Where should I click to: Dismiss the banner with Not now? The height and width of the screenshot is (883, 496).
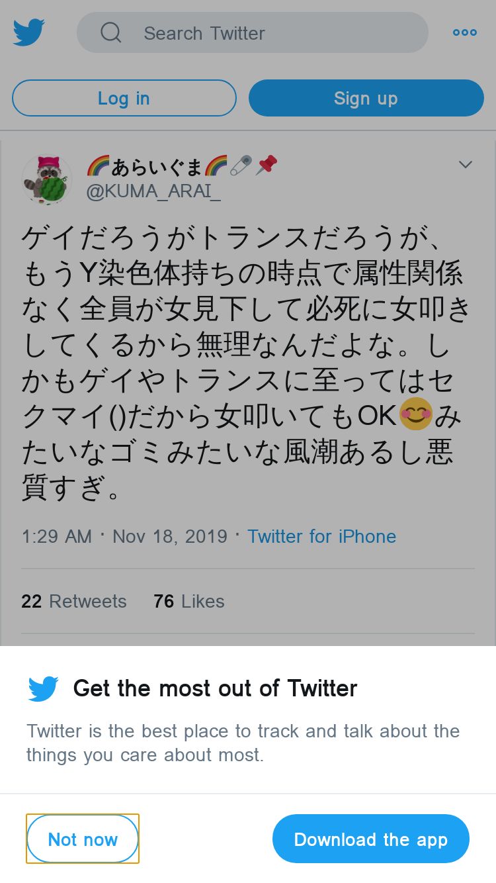[x=83, y=839]
